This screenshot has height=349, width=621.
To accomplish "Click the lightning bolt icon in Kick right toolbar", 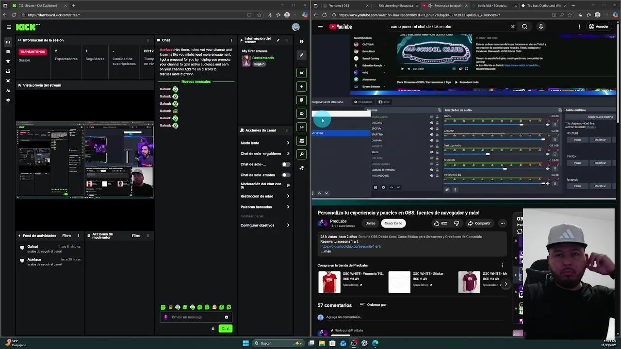I will [x=301, y=86].
